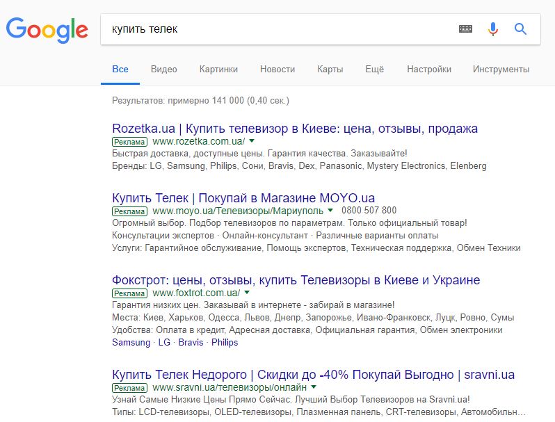Screen dimensions: 555x422
Task: Select the 'Все' tab
Action: 120,70
